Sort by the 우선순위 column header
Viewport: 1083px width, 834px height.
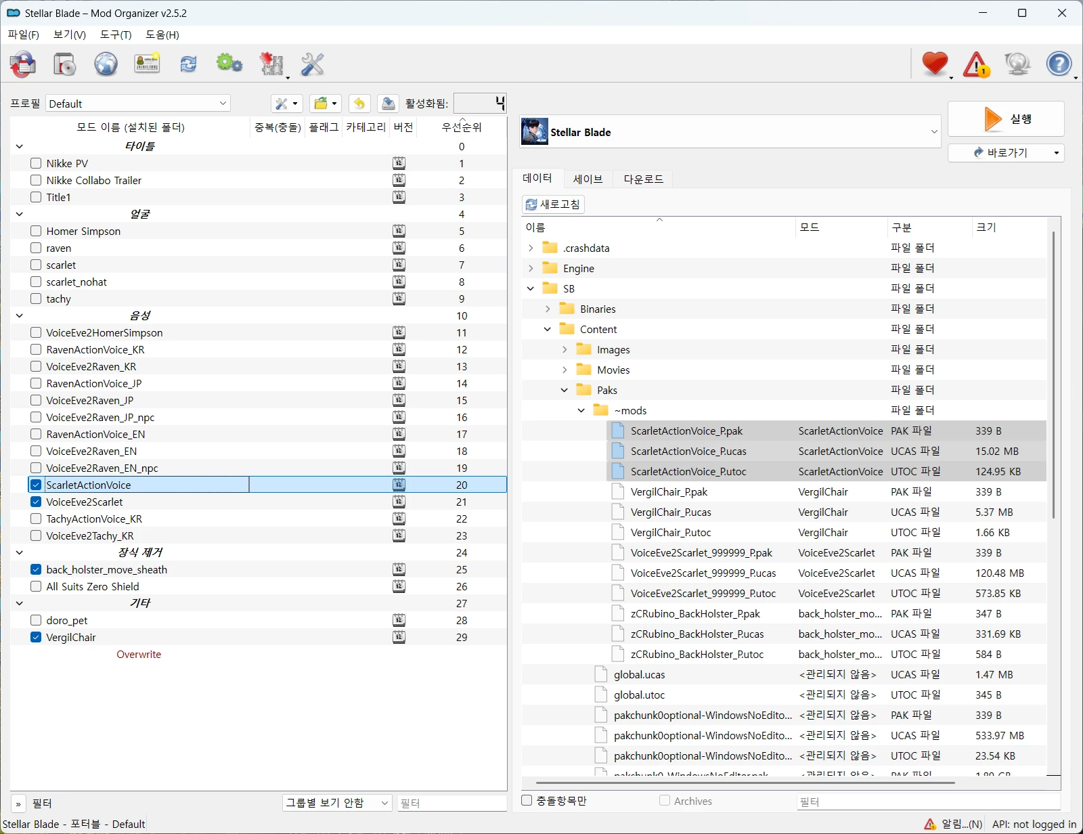(462, 127)
